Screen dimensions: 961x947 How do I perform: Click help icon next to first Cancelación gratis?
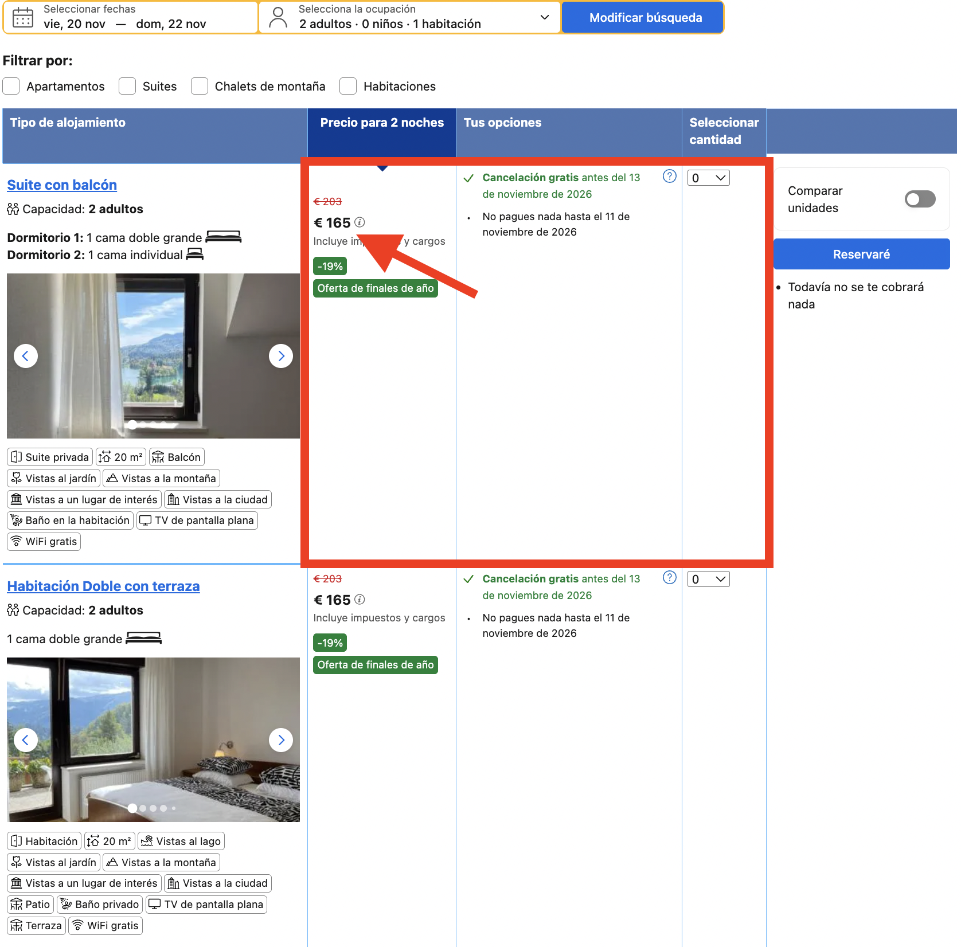click(670, 177)
